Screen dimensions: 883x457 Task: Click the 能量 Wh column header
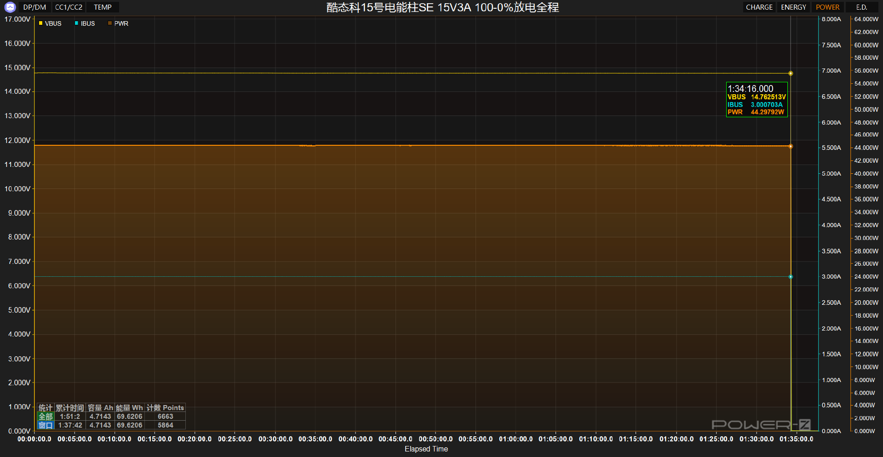click(x=129, y=408)
